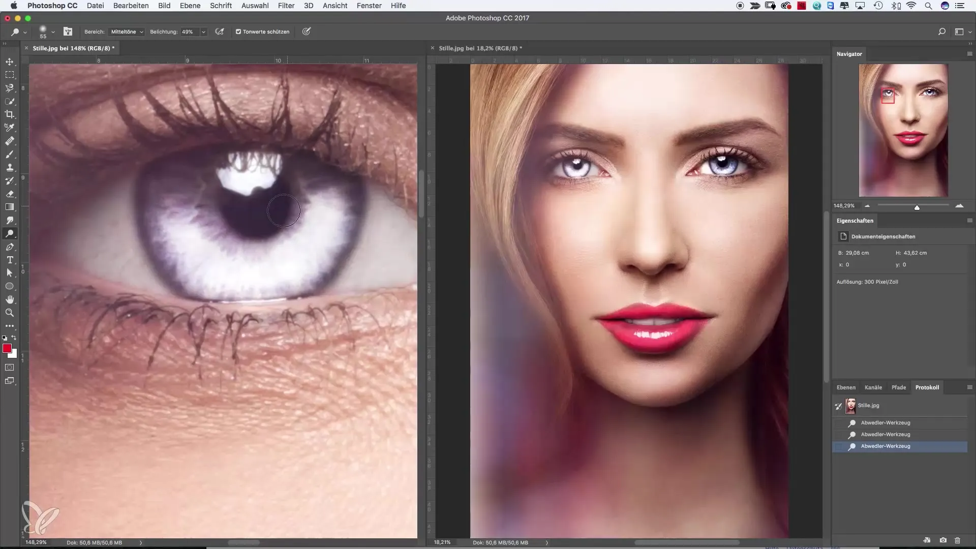Screen dimensions: 976x549
Task: Toggle Tonwerte schützen checkbox
Action: pyautogui.click(x=238, y=32)
